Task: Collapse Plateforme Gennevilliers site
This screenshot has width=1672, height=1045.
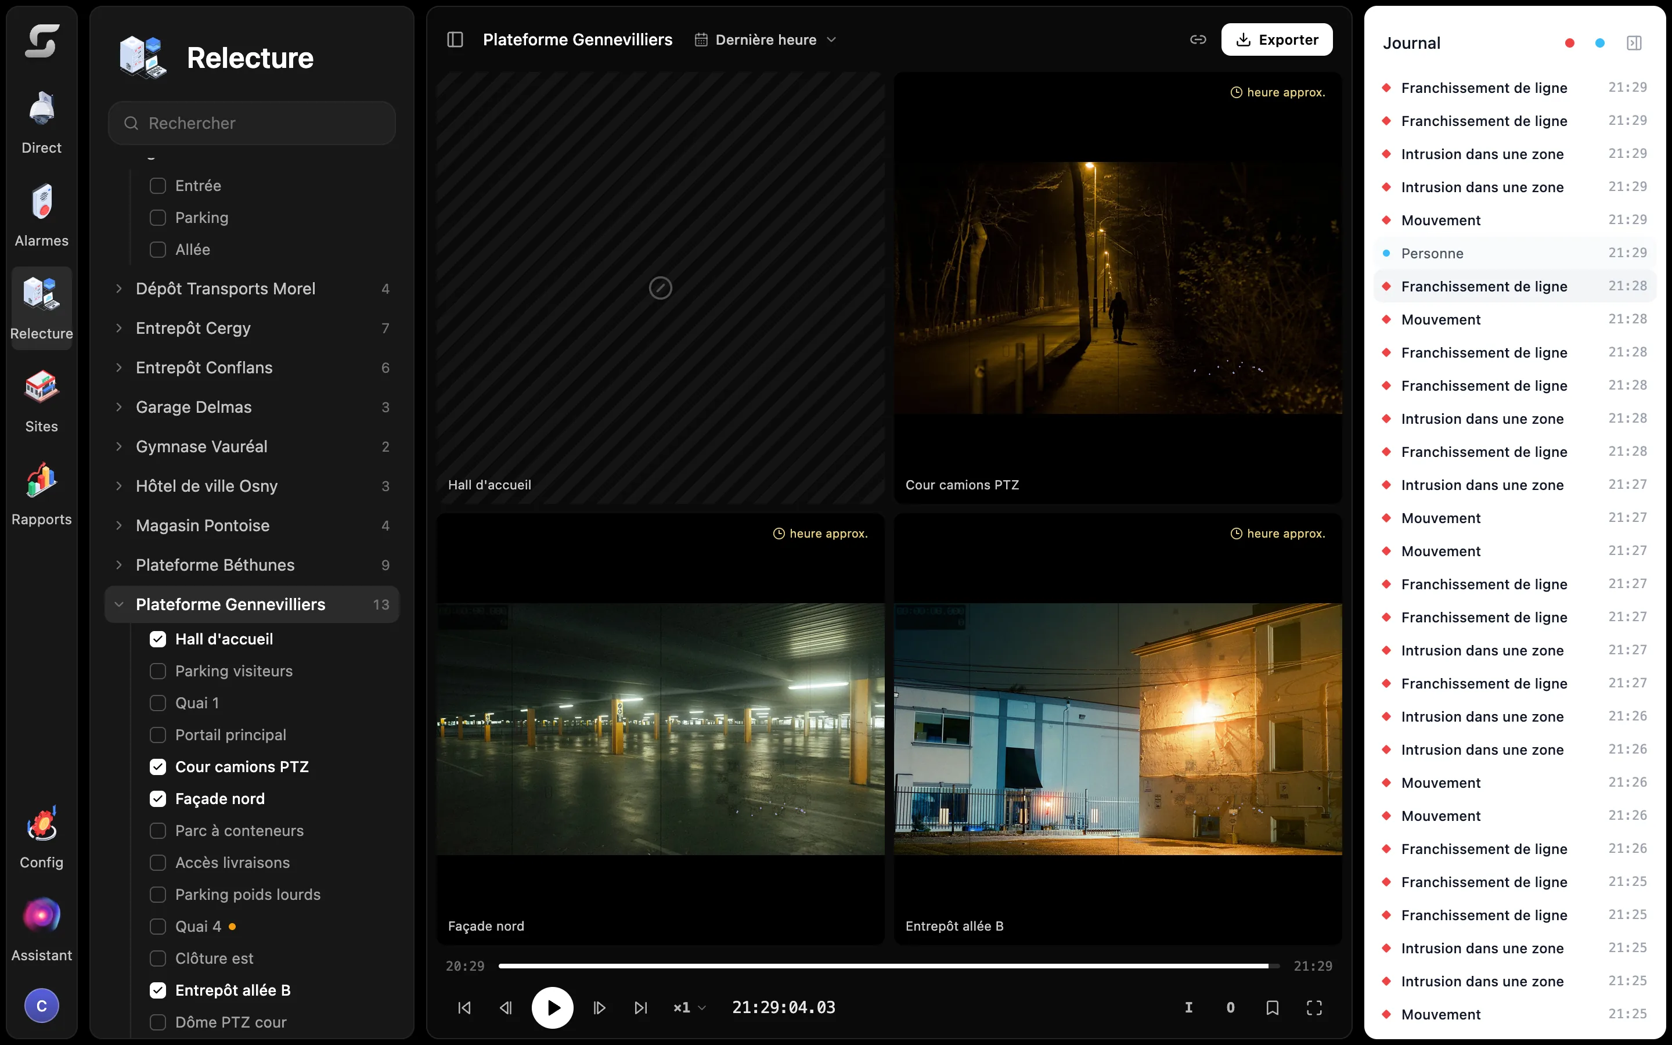Action: coord(252,605)
